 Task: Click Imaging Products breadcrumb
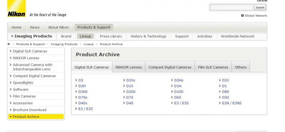[x=64, y=44]
